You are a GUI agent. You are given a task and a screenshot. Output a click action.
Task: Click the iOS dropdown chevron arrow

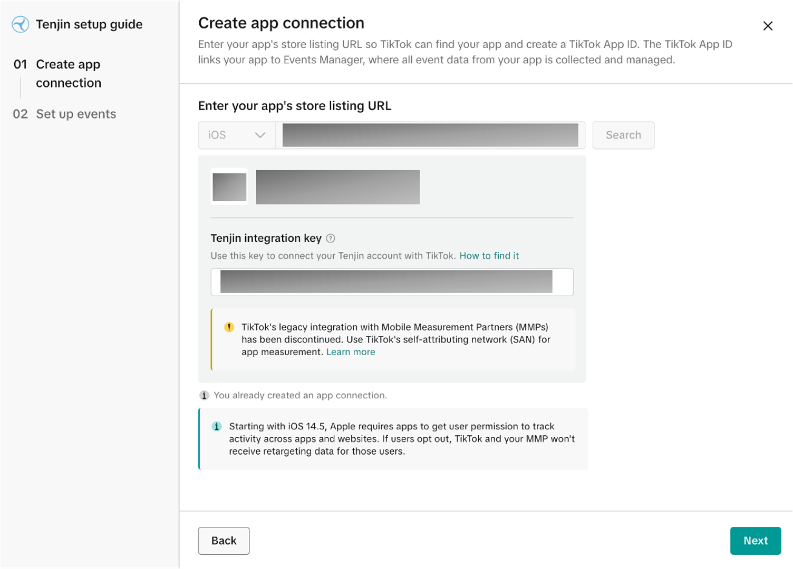[x=260, y=135]
